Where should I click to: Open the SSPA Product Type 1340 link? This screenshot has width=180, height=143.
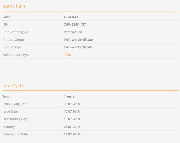pyautogui.click(x=67, y=55)
